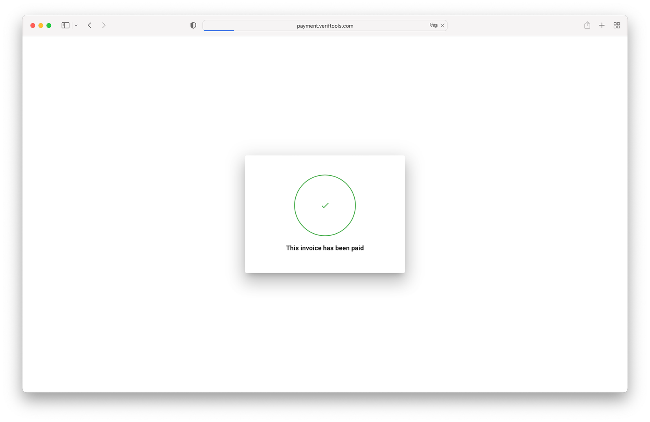Go forward to next page
Image resolution: width=650 pixels, height=422 pixels.
pos(104,26)
